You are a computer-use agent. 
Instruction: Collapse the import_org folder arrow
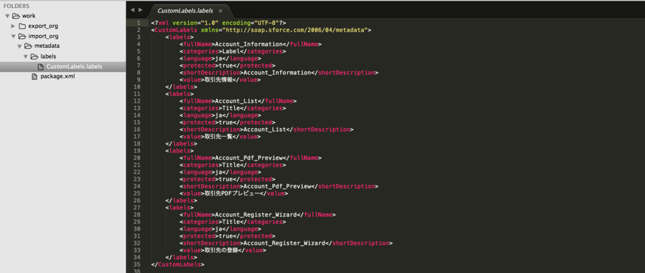(x=13, y=36)
